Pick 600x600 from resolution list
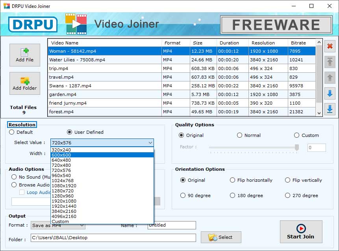Screen dimensions: 339x251 coord(102,155)
